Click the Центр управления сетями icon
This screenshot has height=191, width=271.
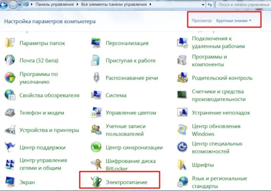click(10, 164)
